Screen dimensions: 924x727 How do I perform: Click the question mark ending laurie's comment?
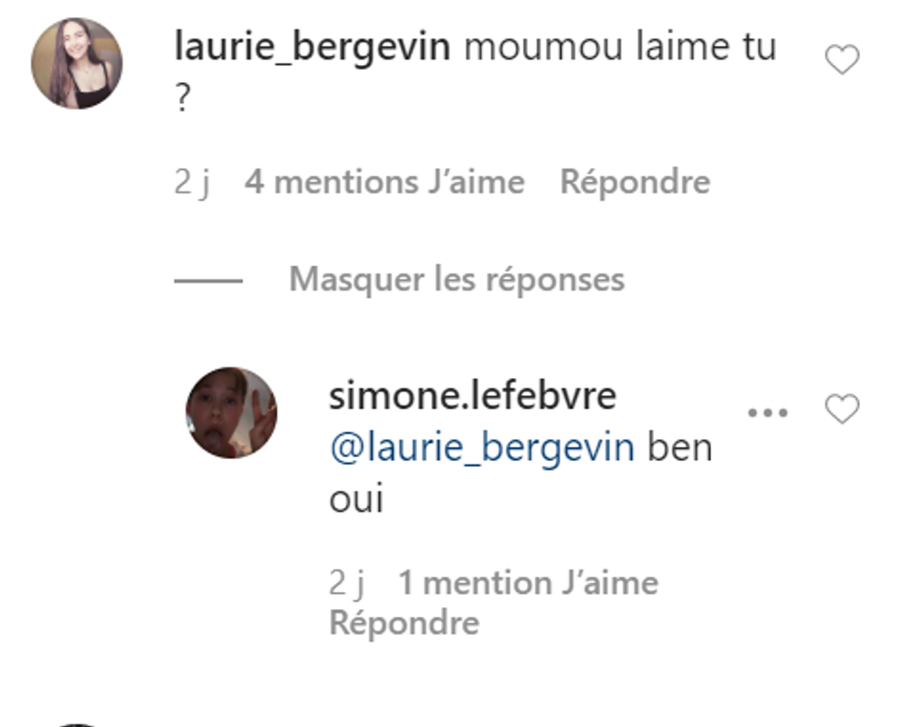183,97
